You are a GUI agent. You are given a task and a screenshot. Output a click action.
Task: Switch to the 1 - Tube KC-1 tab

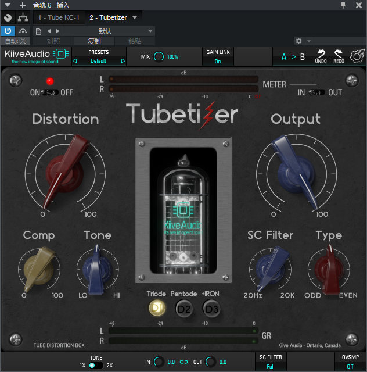[59, 17]
